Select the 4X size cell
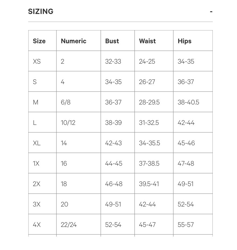The height and width of the screenshot is (250, 237). pyautogui.click(x=37, y=225)
